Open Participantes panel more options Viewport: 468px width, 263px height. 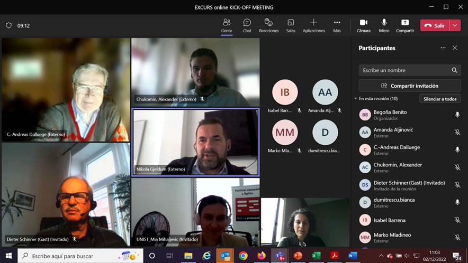[x=443, y=48]
